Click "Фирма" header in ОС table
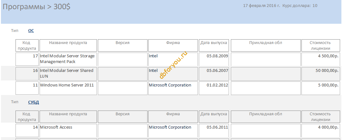This screenshot has width=342, height=140. (x=173, y=45)
